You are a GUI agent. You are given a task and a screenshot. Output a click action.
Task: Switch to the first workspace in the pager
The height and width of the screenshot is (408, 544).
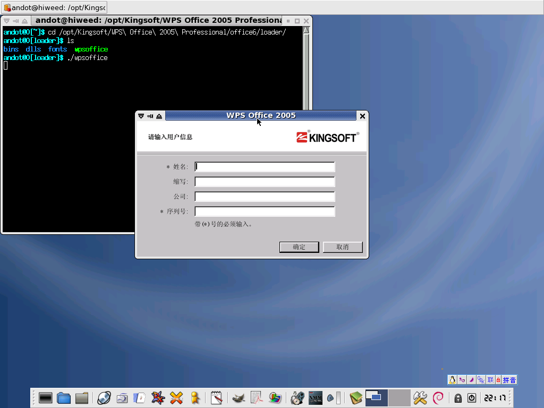[377, 398]
